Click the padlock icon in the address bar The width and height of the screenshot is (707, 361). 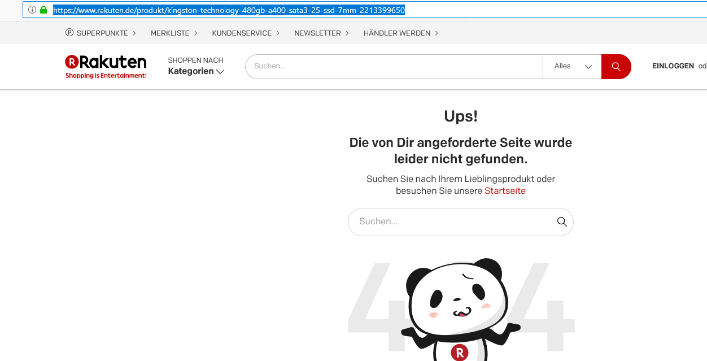43,10
